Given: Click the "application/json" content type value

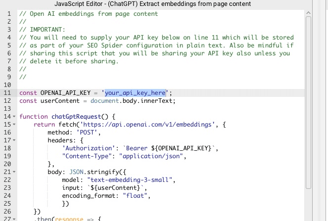Looking at the screenshot, I should pyautogui.click(x=151, y=156).
